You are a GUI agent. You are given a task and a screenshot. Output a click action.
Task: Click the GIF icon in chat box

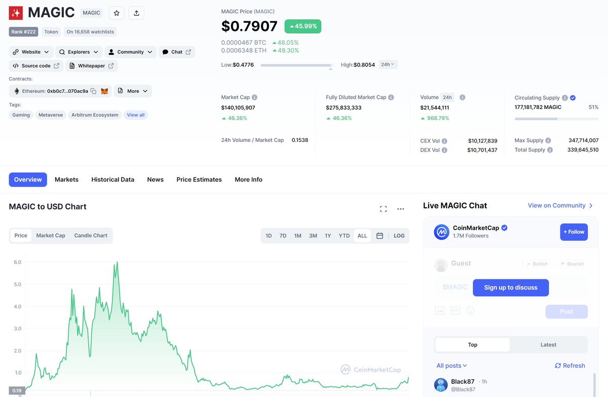click(455, 310)
